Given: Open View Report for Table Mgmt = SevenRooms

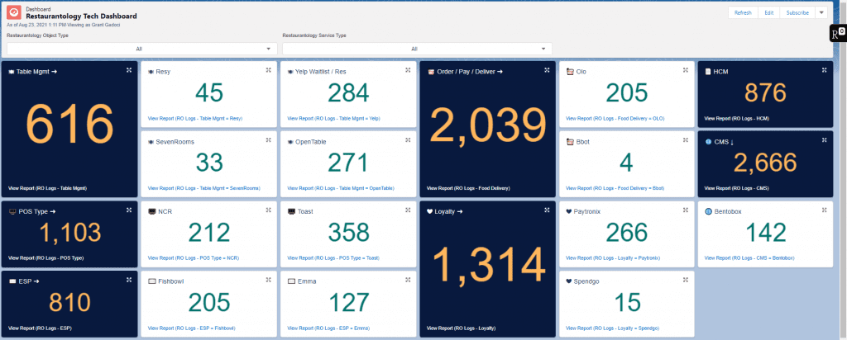Looking at the screenshot, I should click(x=203, y=188).
